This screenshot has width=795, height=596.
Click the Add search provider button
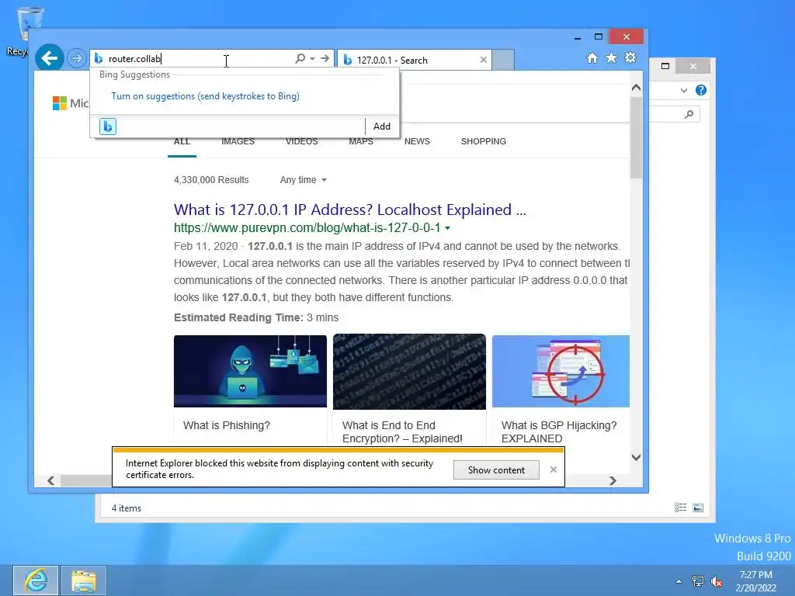tap(382, 126)
